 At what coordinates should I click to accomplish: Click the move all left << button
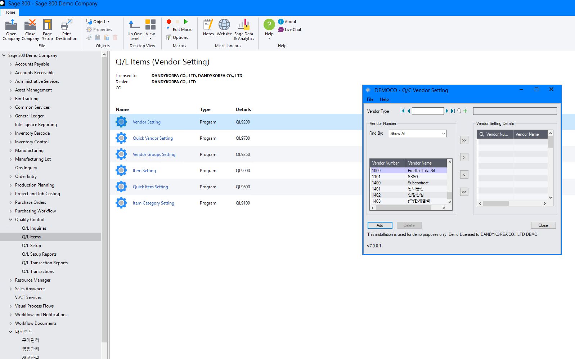coord(464,192)
